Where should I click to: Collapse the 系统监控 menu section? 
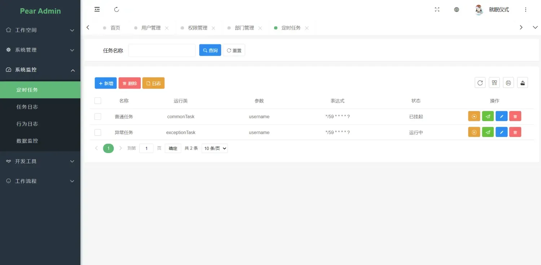(40, 69)
